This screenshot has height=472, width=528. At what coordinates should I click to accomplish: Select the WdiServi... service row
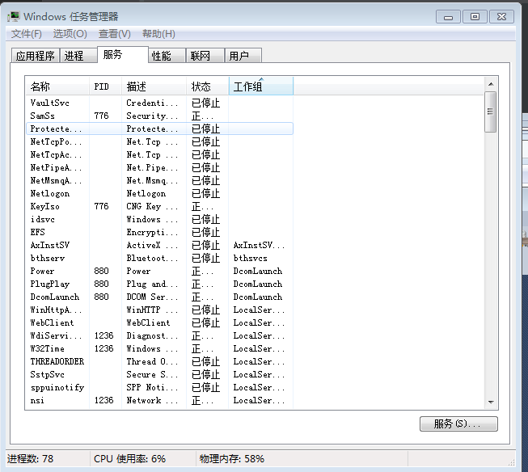click(x=159, y=335)
